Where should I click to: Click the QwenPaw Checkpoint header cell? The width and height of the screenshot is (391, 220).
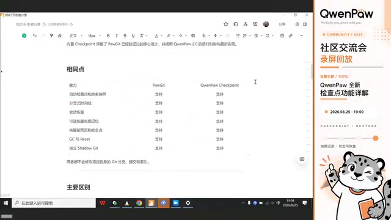point(220,86)
